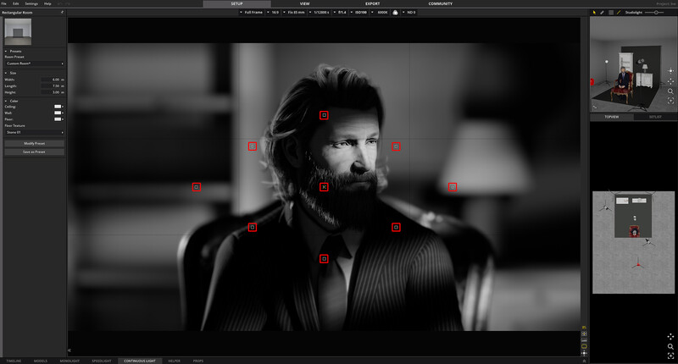Switch to the VIEW tab

(x=305, y=3)
